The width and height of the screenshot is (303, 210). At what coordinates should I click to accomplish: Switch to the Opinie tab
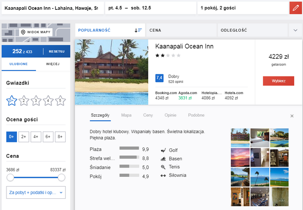tap(171, 115)
